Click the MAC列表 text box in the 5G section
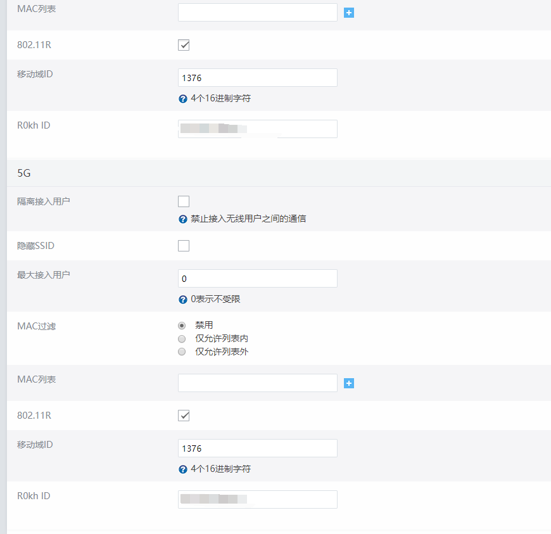The image size is (551, 534). coord(257,383)
